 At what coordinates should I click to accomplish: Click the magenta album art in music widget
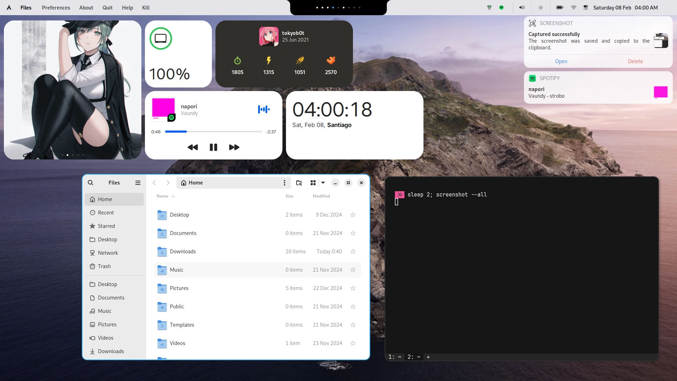163,109
